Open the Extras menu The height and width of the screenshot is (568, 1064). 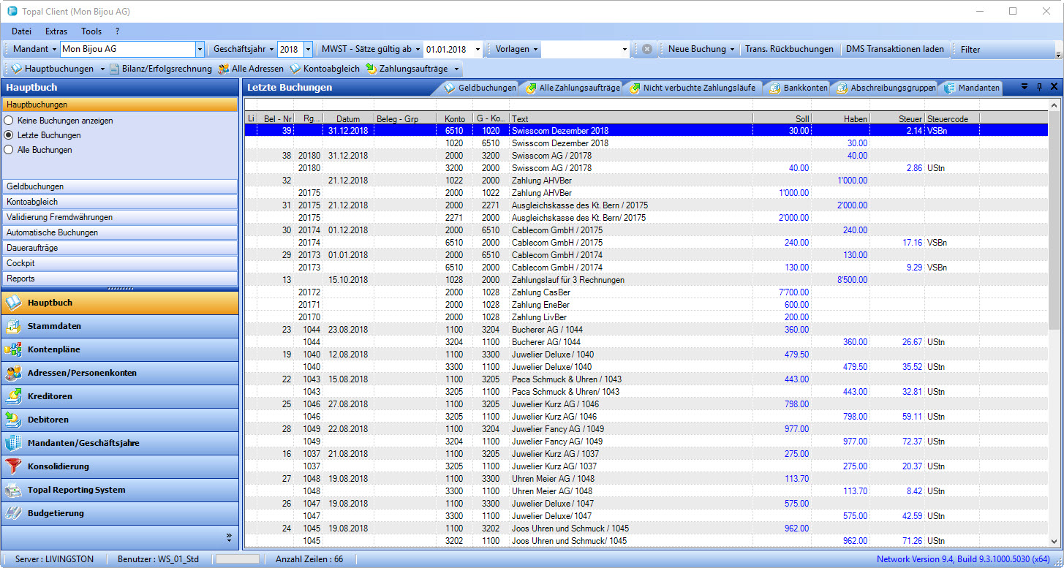(x=56, y=31)
